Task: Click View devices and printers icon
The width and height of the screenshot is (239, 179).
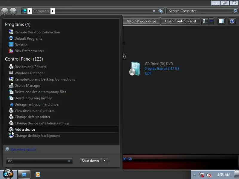Action: pos(11,110)
